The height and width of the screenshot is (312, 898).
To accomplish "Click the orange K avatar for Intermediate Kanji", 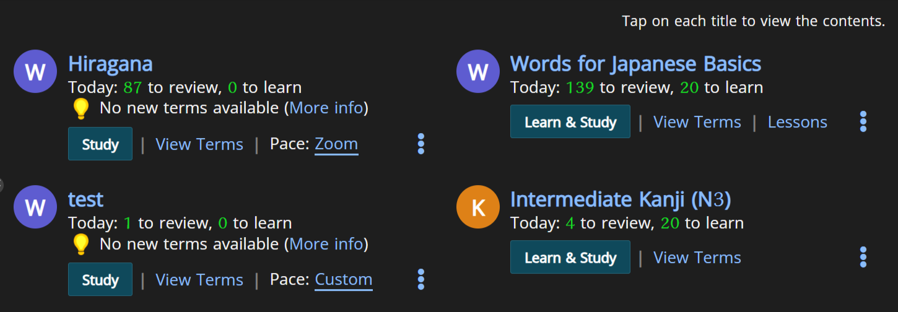I will [x=477, y=207].
